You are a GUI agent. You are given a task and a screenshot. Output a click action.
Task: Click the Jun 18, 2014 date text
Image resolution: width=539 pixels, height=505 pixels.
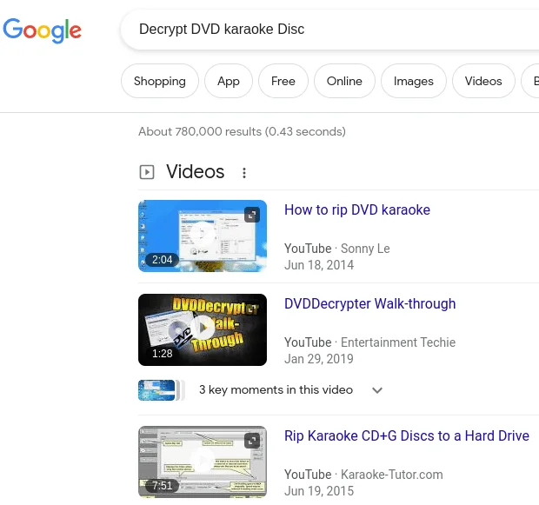point(319,265)
